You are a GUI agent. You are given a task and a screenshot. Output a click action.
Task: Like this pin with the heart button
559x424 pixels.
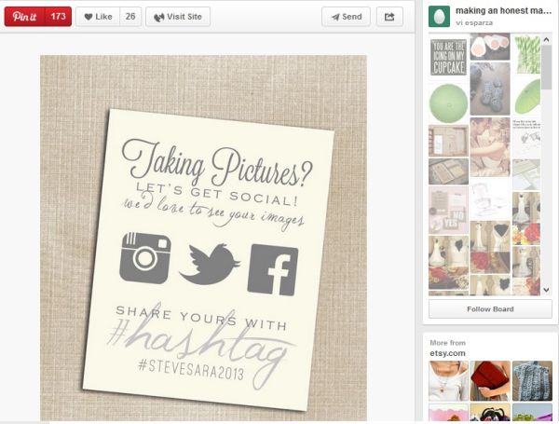[95, 17]
